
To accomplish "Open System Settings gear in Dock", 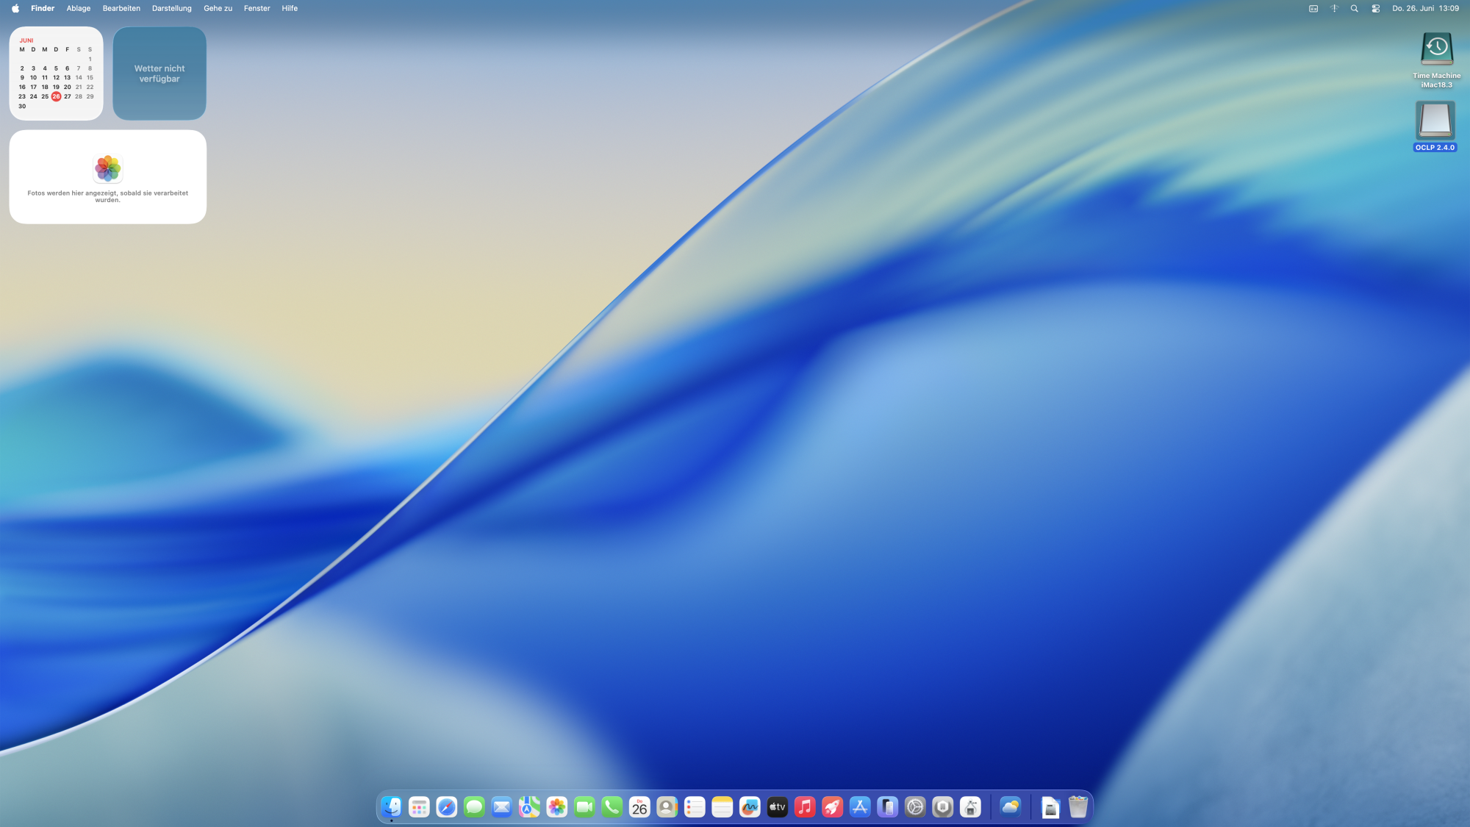I will [x=915, y=807].
